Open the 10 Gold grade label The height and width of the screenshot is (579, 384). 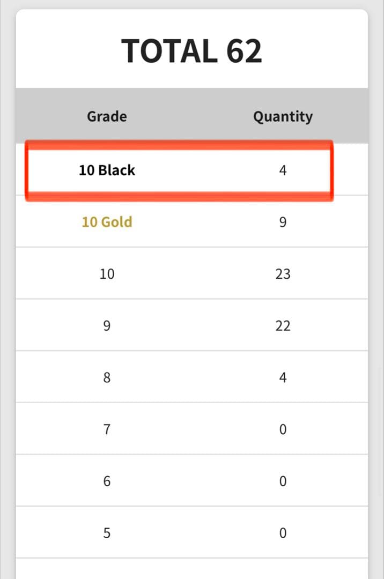(107, 222)
